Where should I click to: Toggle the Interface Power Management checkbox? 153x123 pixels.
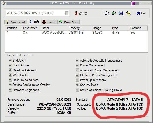pyautogui.click(x=77, y=75)
